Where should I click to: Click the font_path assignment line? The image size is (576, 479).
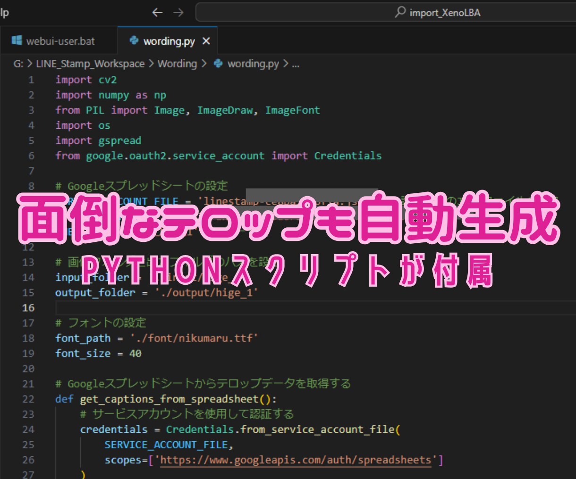click(157, 338)
